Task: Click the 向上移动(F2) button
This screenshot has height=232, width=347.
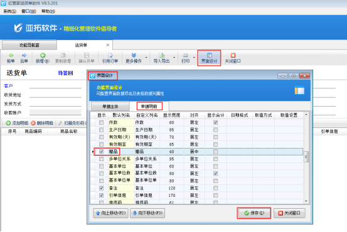Action: [x=110, y=213]
